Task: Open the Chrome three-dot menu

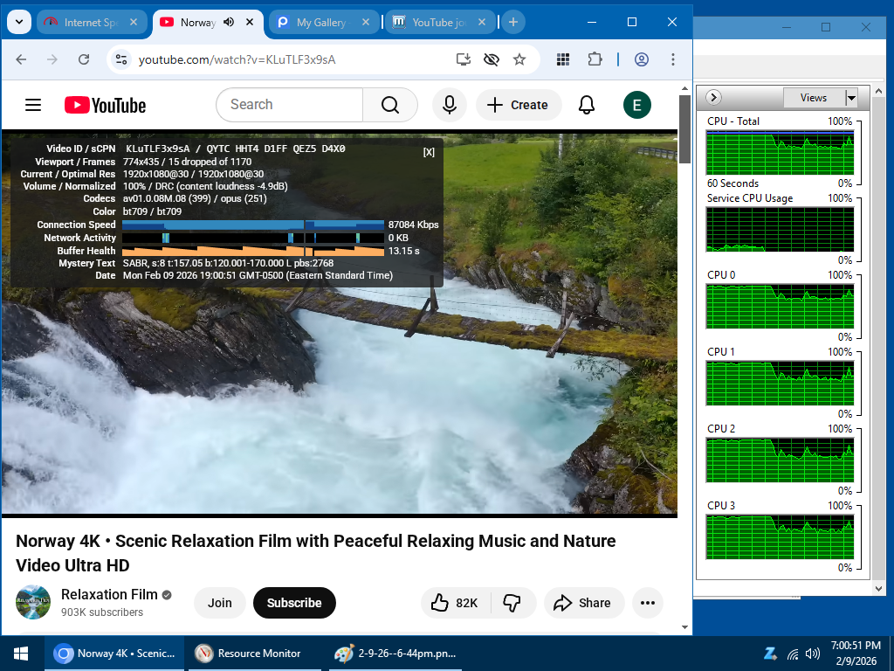Action: pyautogui.click(x=673, y=59)
